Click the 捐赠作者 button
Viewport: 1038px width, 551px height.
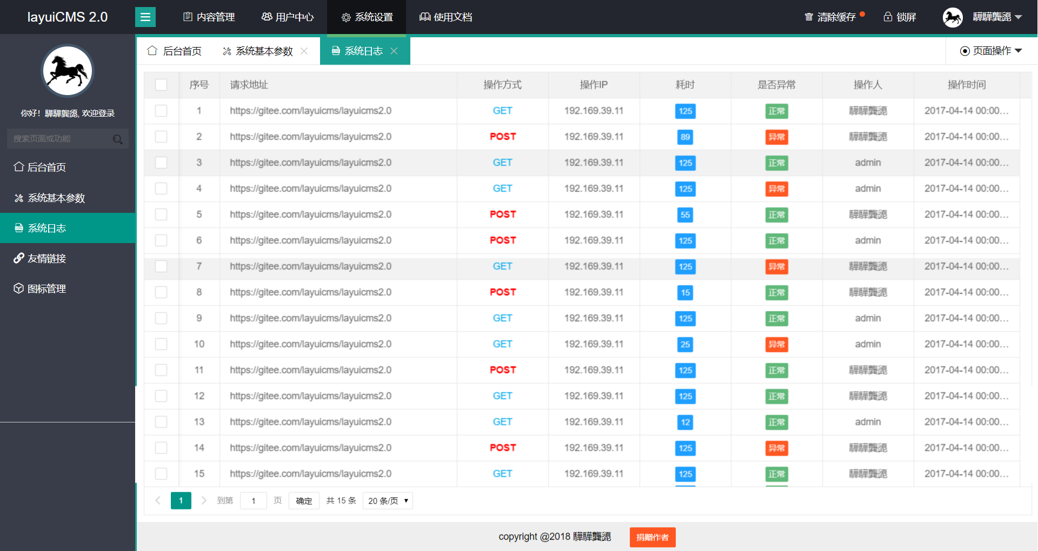tap(652, 537)
